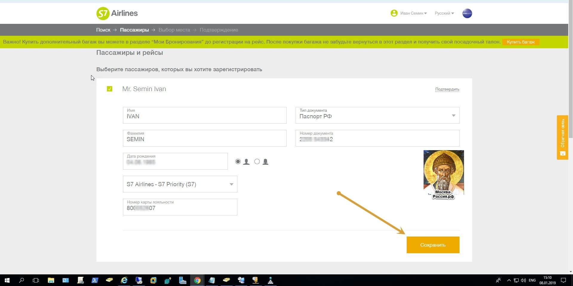Click the user profile avatar icon
Image resolution: width=573 pixels, height=286 pixels.
coord(394,13)
